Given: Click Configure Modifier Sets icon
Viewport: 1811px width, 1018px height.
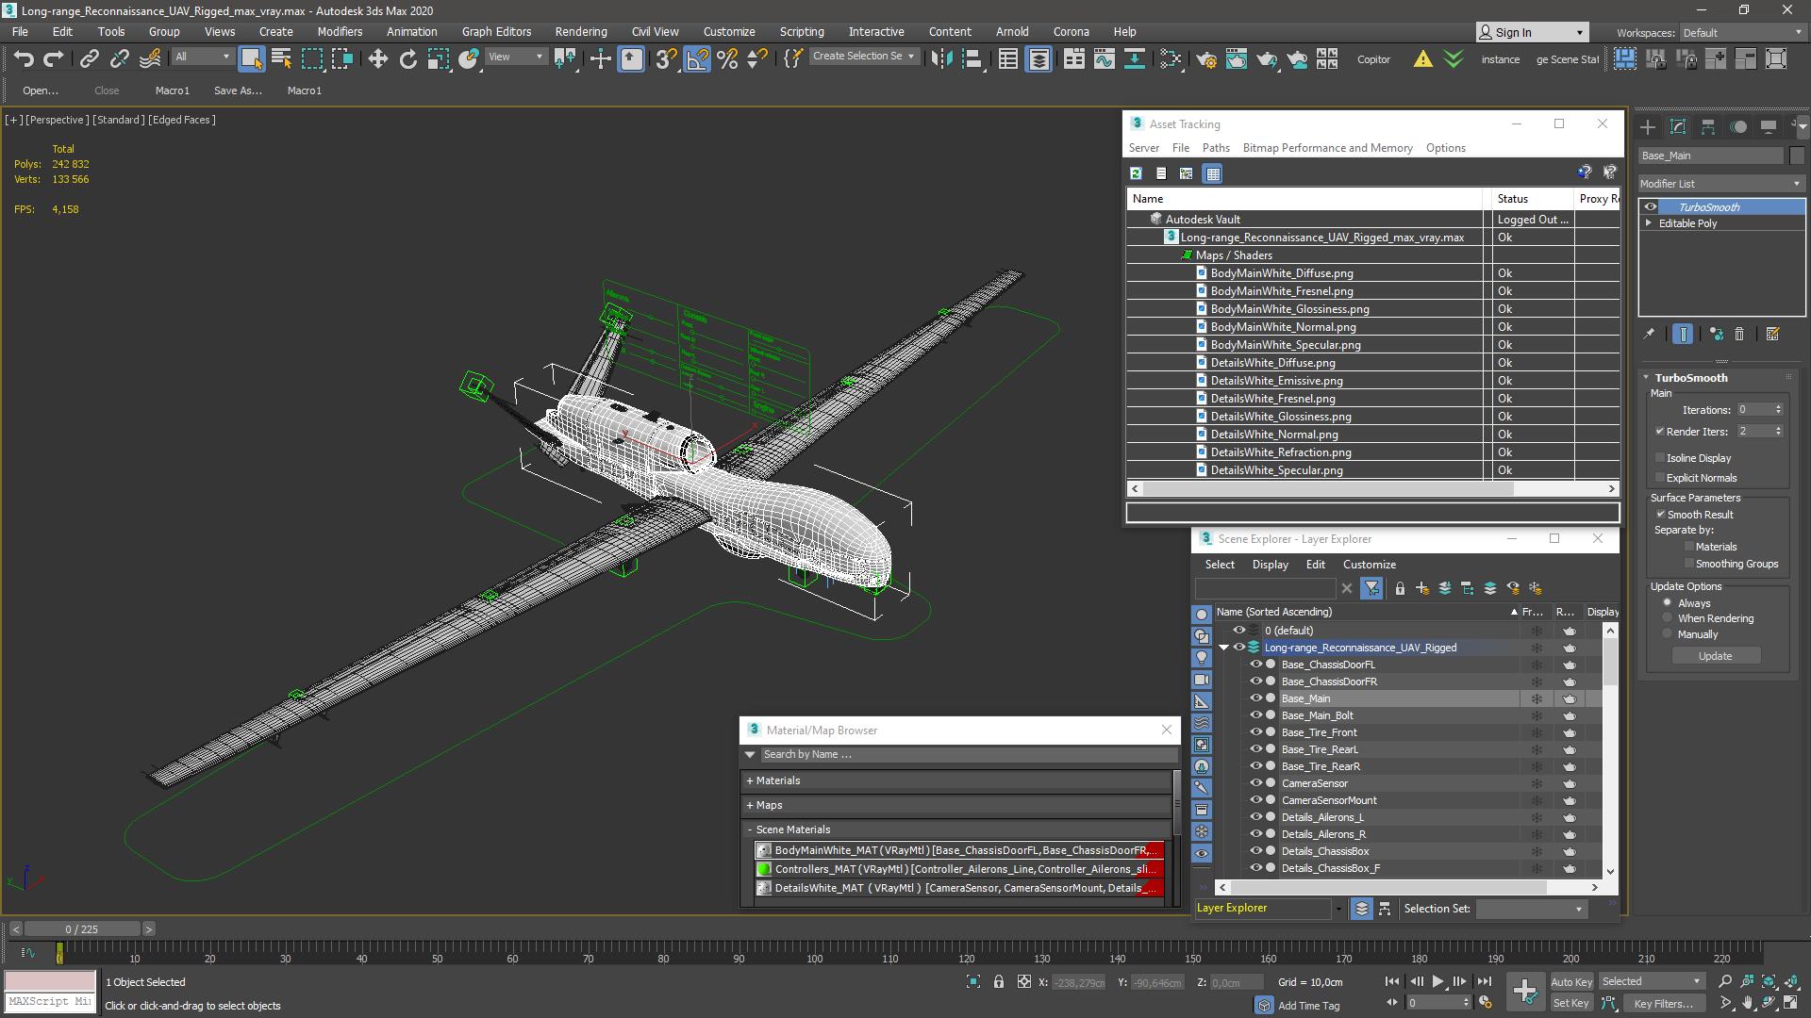Looking at the screenshot, I should [x=1772, y=334].
